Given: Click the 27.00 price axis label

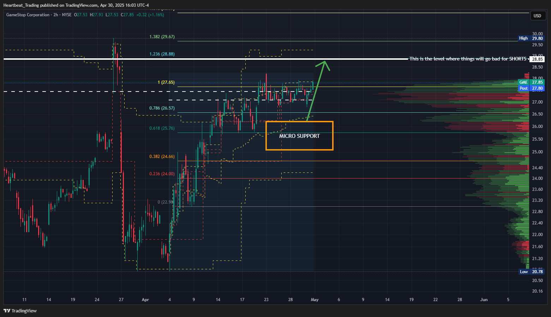Looking at the screenshot, I should pos(538,102).
